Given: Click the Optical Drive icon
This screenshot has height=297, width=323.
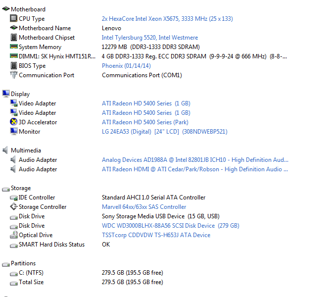Looking at the screenshot, I should pyautogui.click(x=13, y=235).
